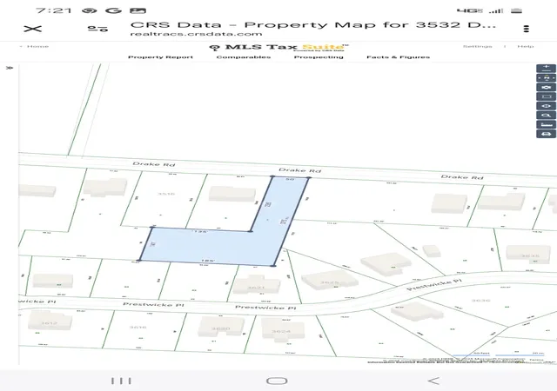Open the Prospecting tab
557x391 pixels.
click(x=319, y=57)
